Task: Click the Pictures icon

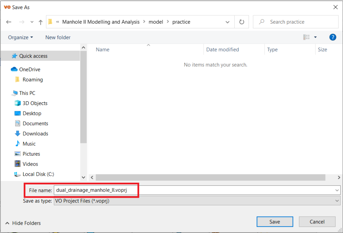Action: pos(17,154)
